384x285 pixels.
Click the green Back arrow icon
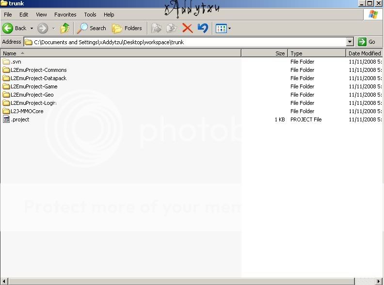[8, 28]
